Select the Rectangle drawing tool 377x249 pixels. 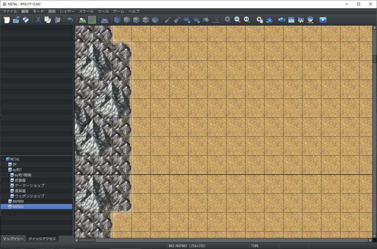pos(187,20)
